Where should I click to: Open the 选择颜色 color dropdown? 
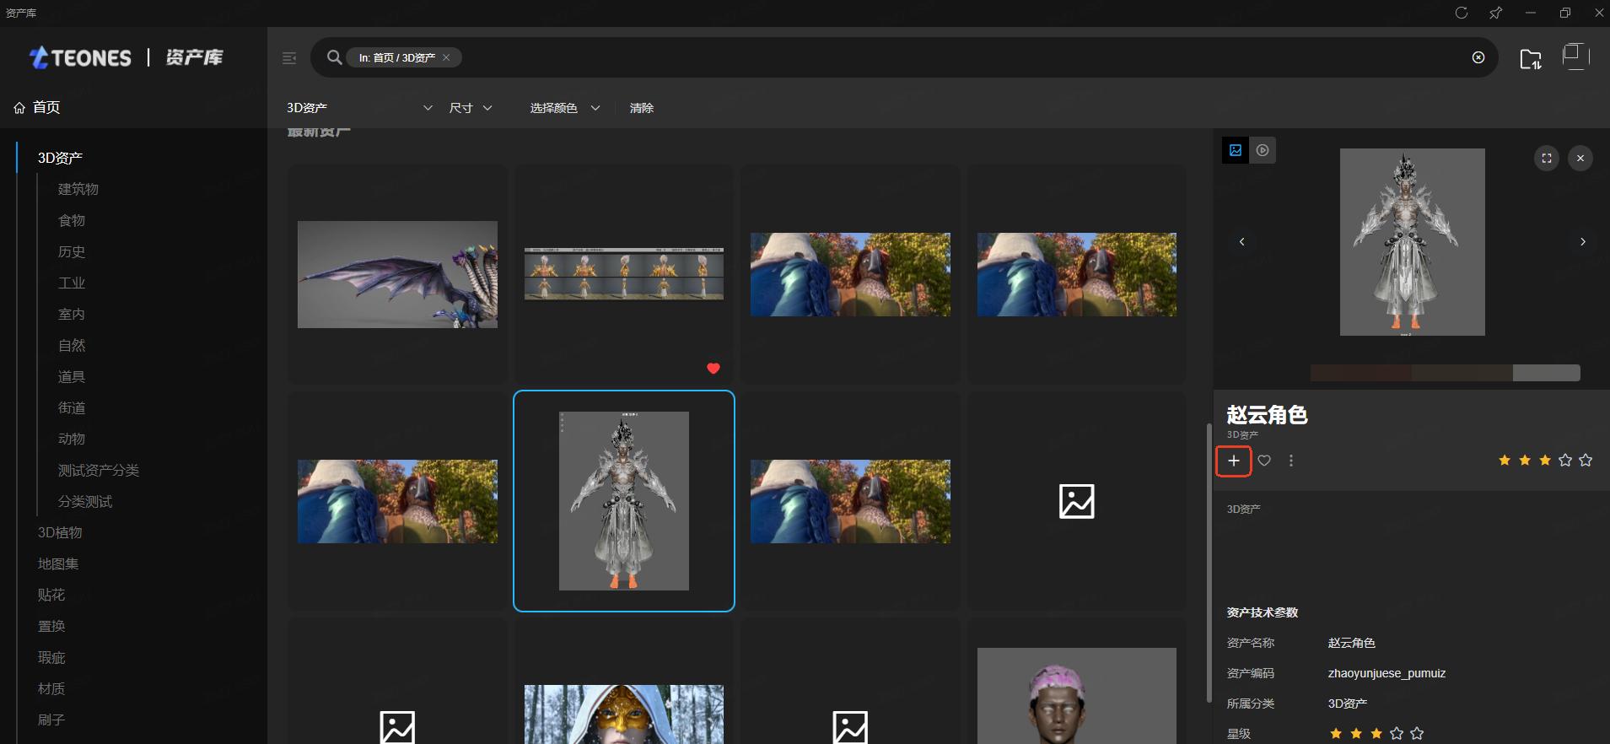point(564,108)
